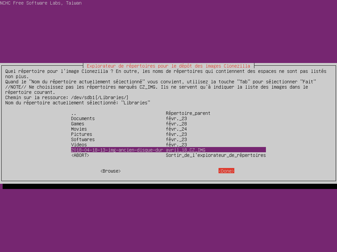Select 2018-04-18-13-img-ancien-disque-dur entry
This screenshot has width=337, height=252.
click(168, 150)
